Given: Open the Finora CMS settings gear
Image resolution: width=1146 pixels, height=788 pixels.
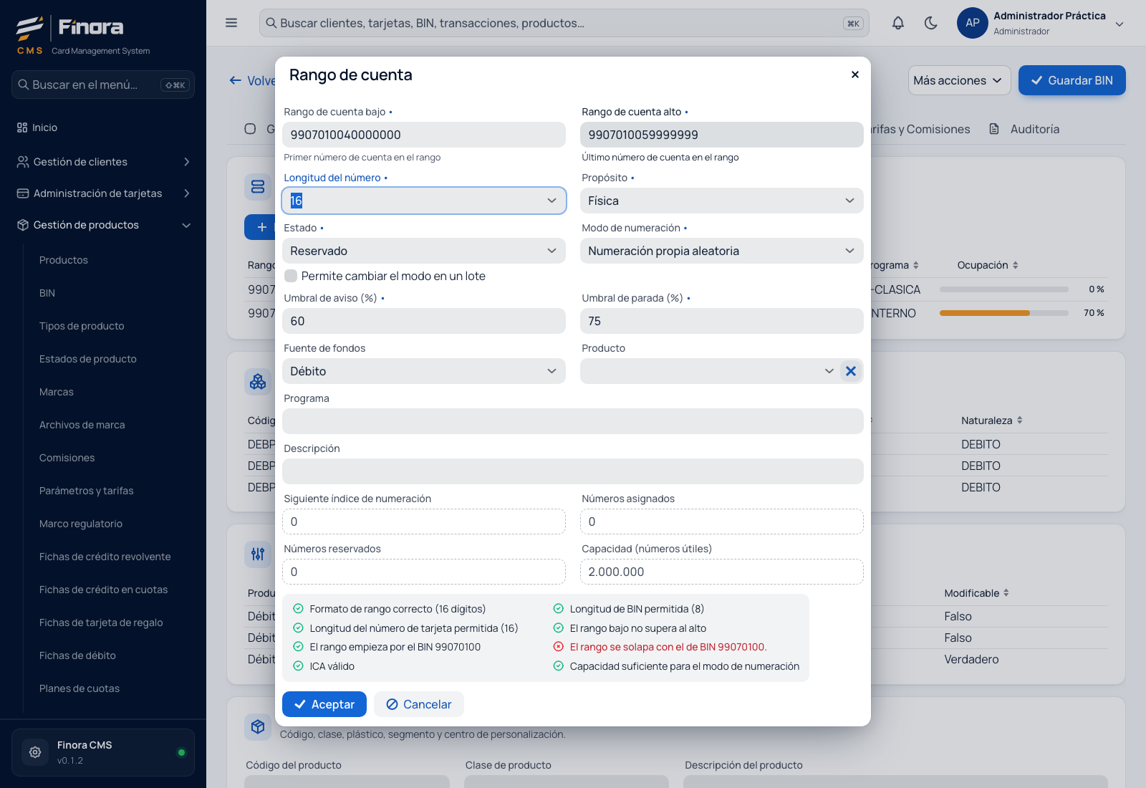Looking at the screenshot, I should [x=35, y=752].
